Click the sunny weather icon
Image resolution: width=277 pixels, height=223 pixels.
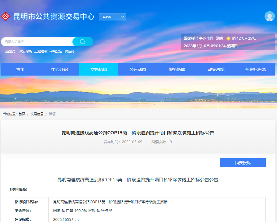tap(228, 38)
